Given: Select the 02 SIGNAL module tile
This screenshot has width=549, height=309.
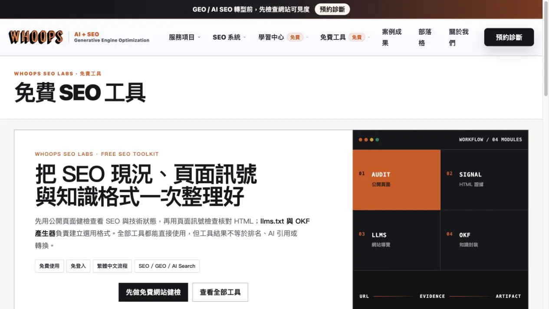Looking at the screenshot, I should coord(484,180).
